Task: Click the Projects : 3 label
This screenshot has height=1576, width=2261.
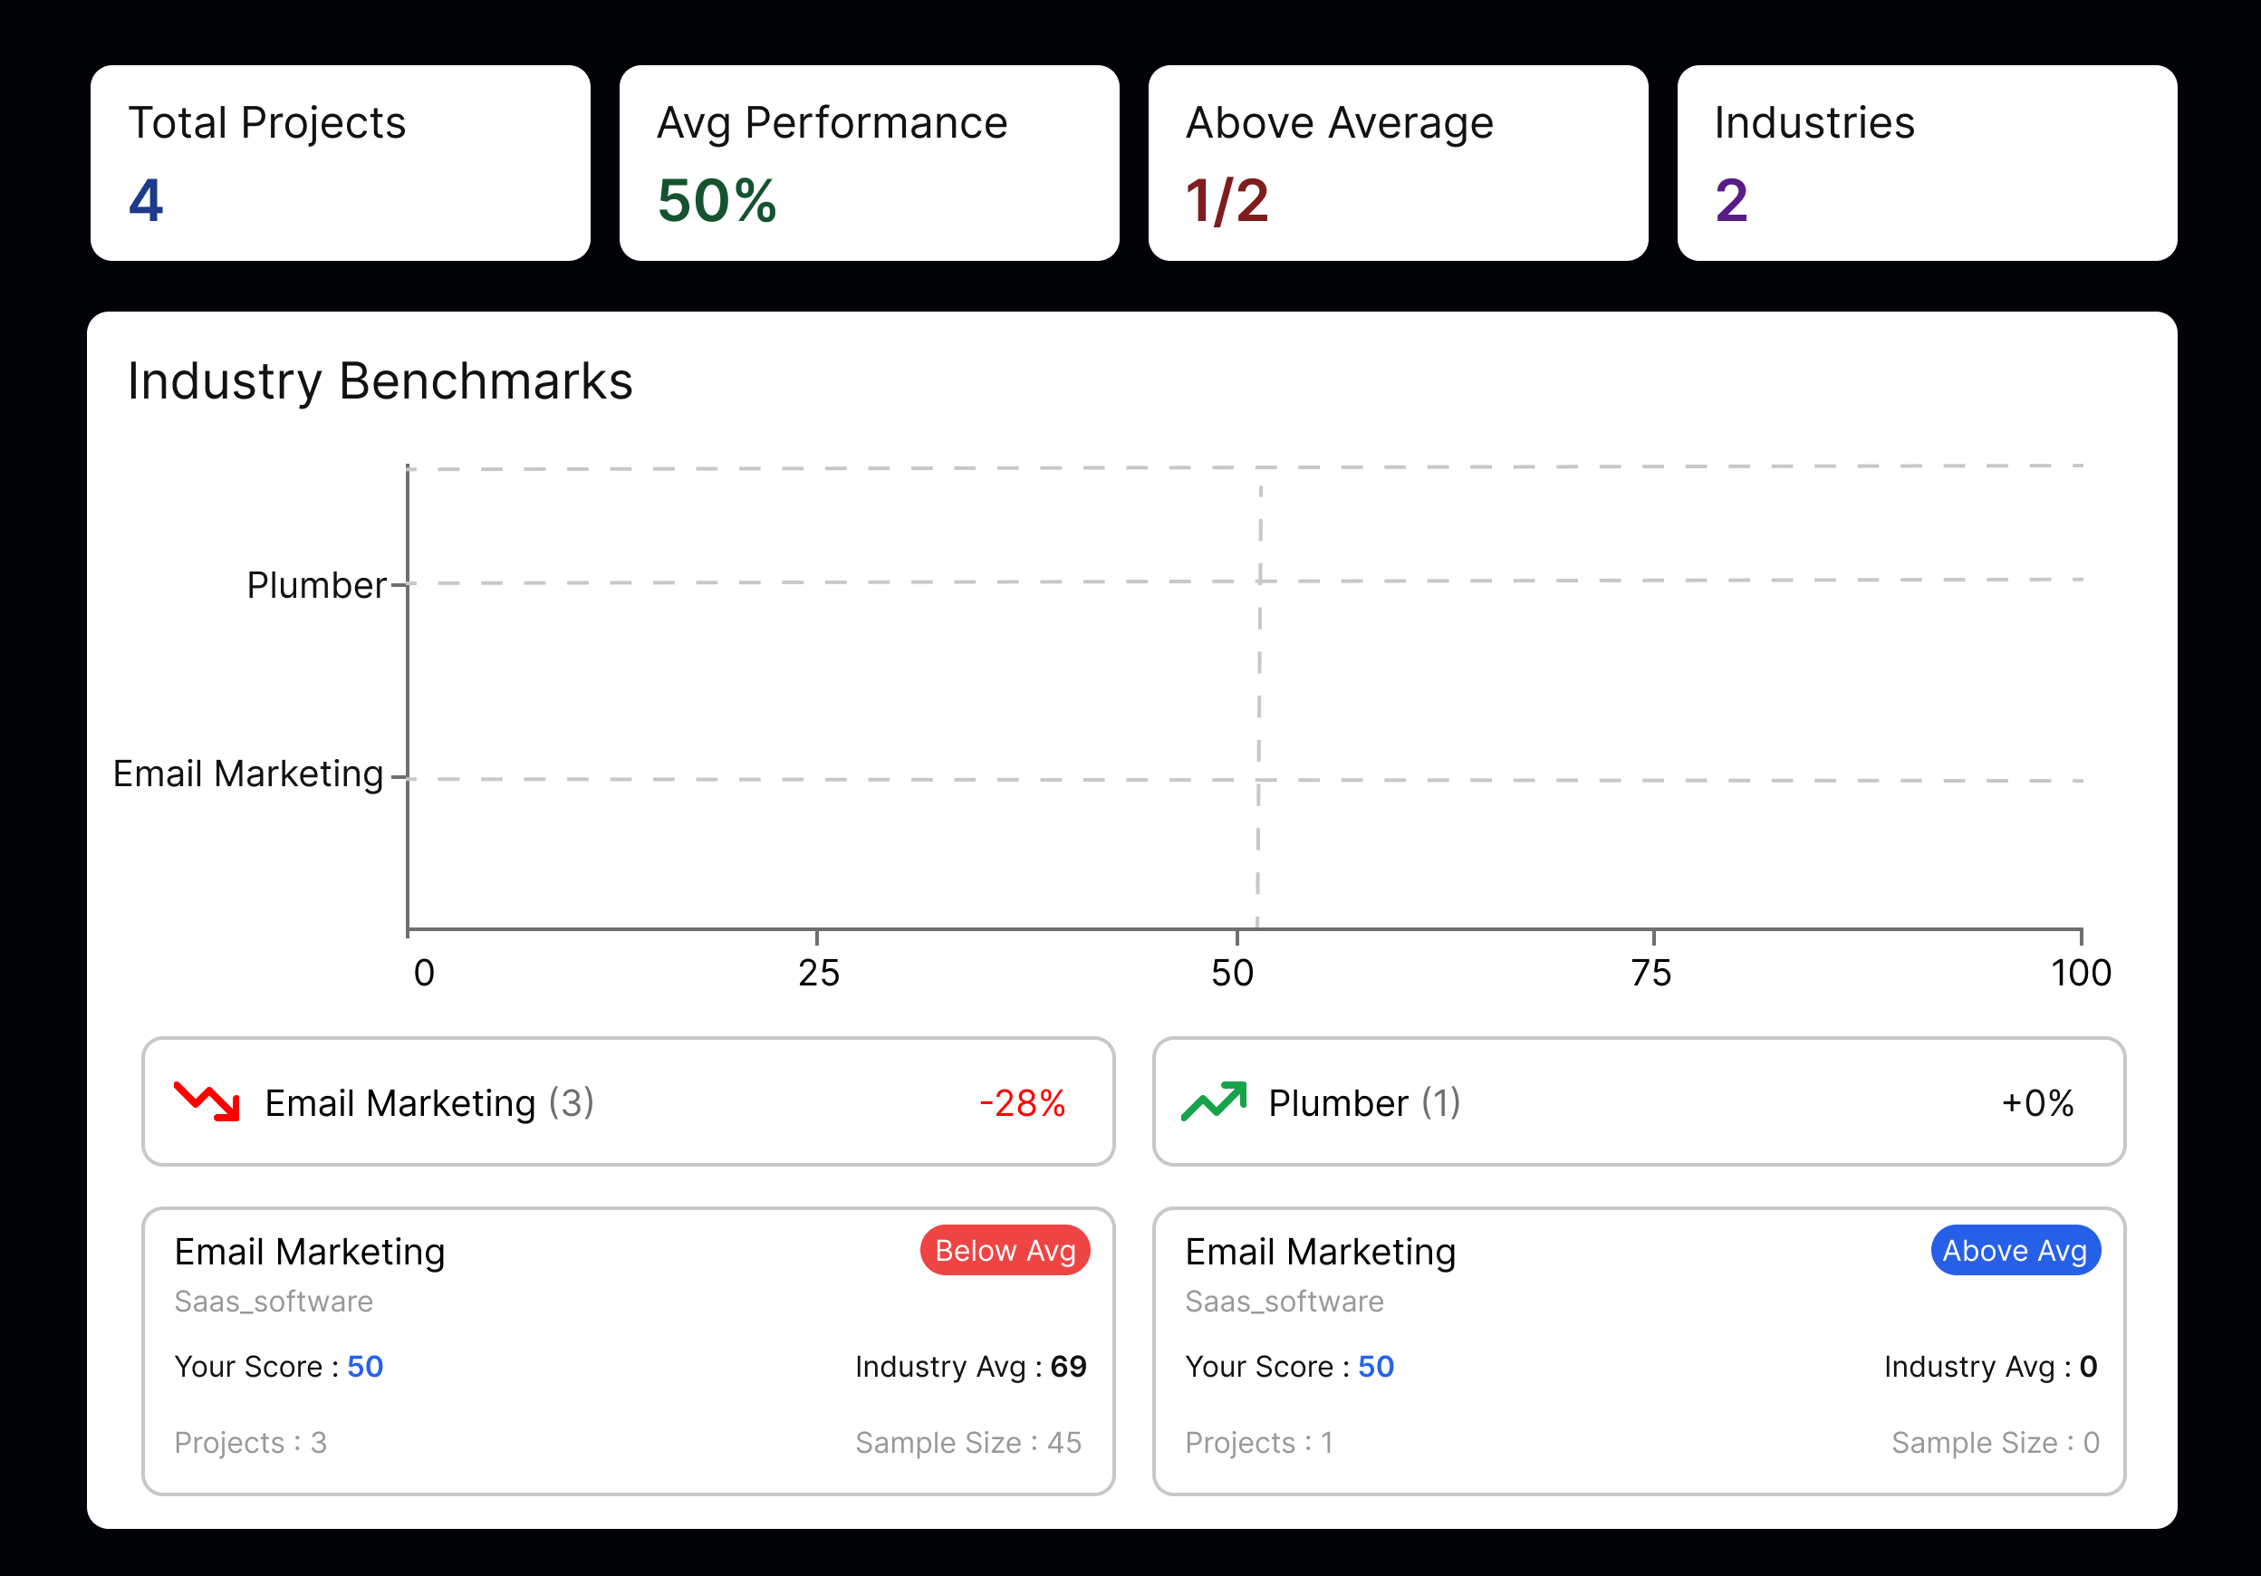Action: (x=250, y=1442)
